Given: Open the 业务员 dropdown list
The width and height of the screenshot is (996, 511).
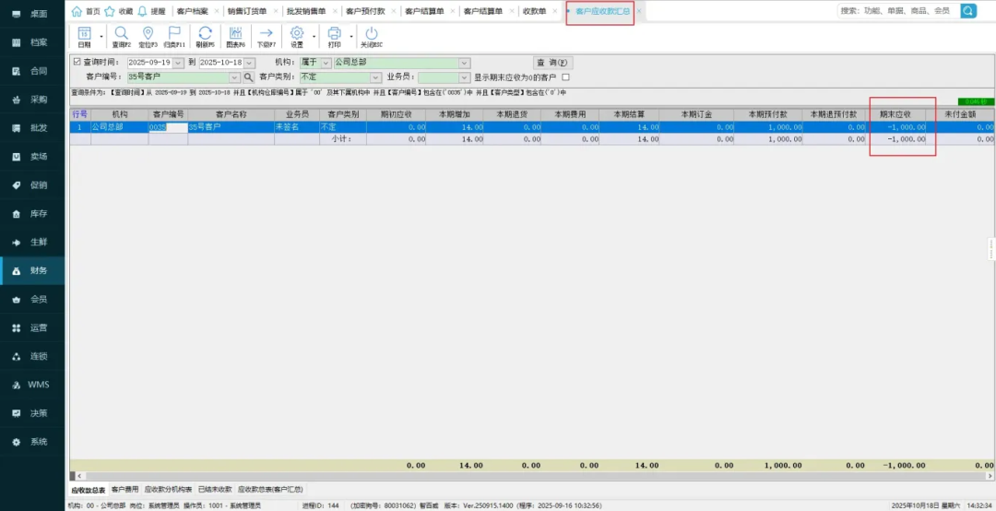Looking at the screenshot, I should point(464,77).
